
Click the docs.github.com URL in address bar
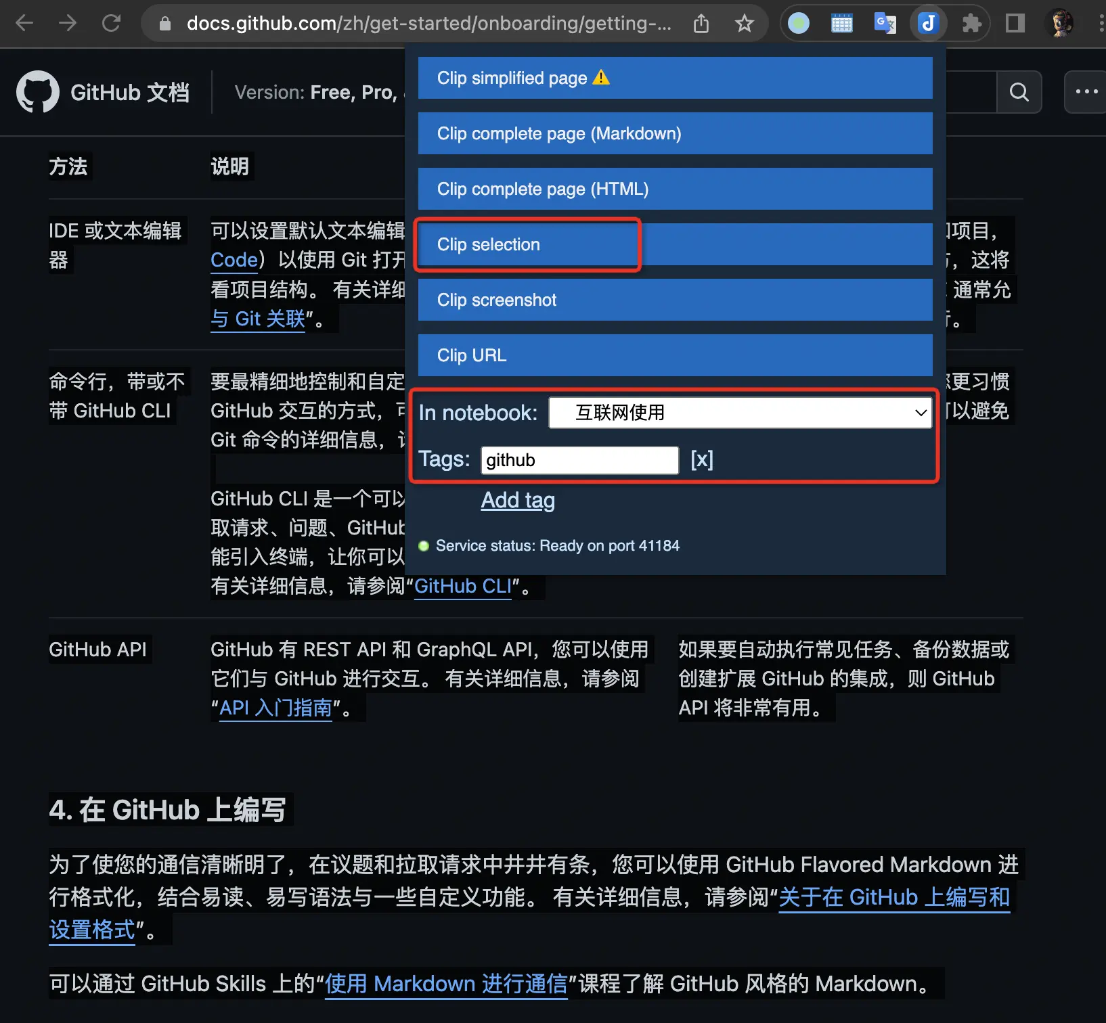(429, 24)
